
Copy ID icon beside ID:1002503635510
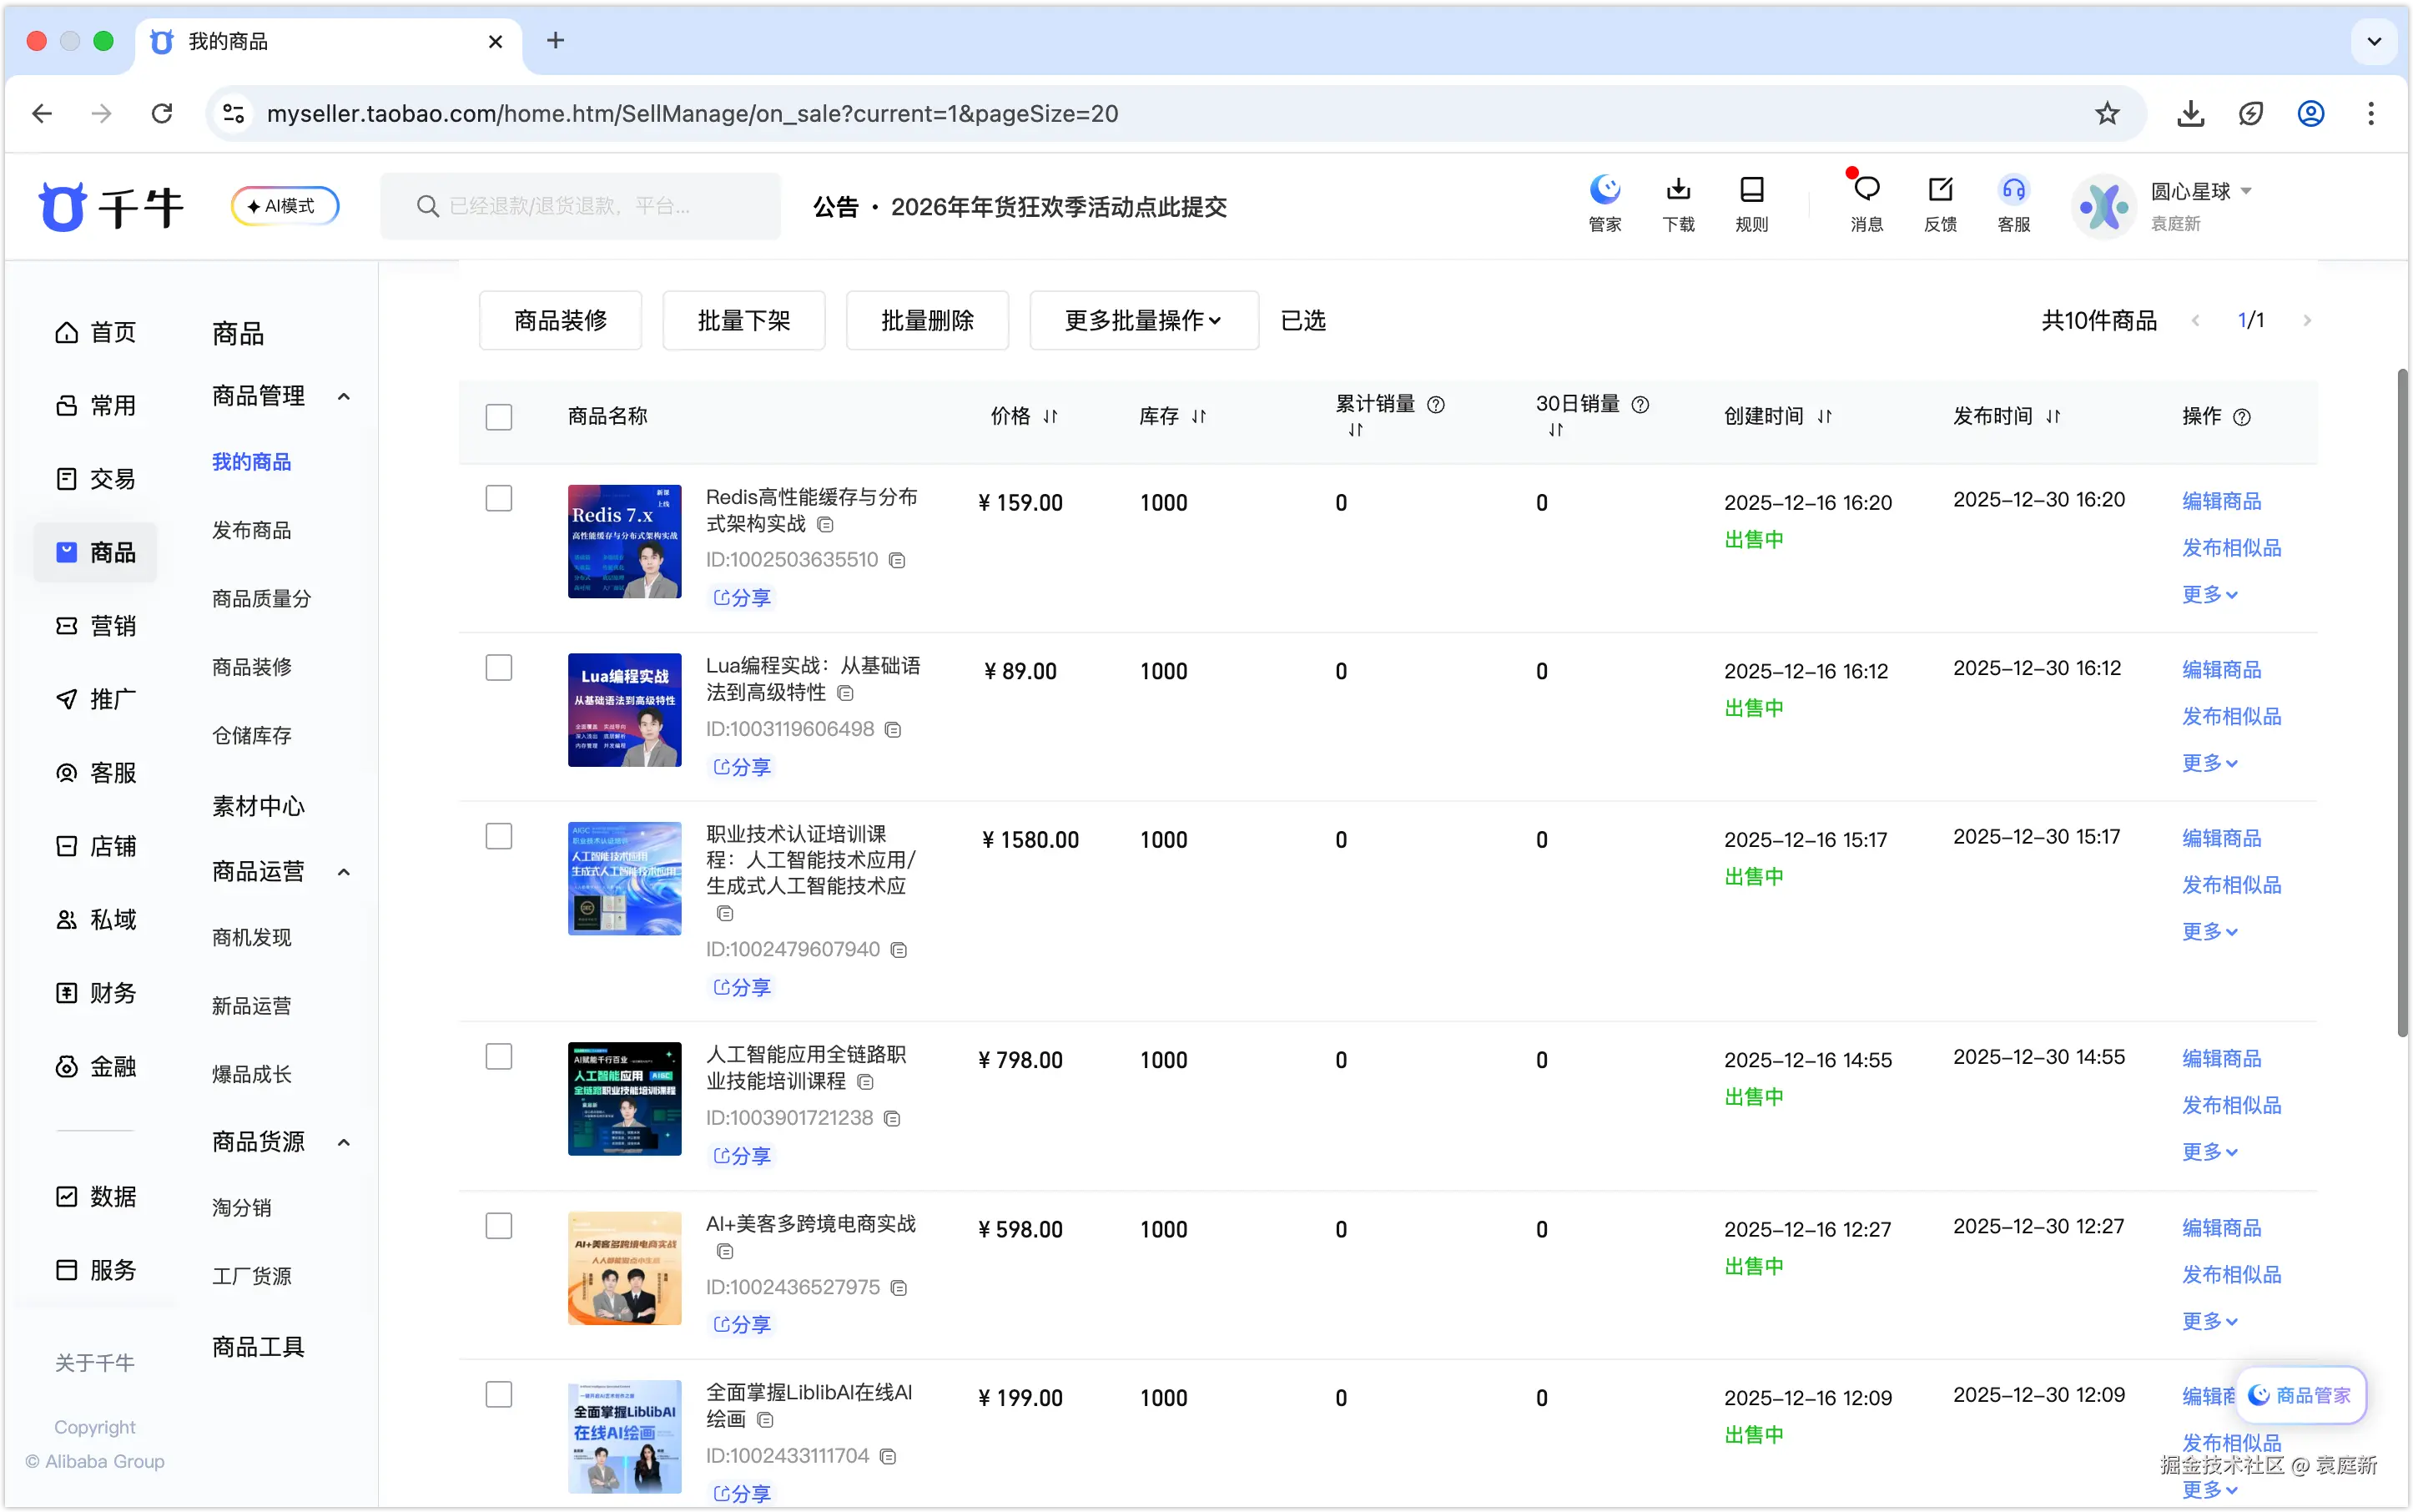click(897, 560)
